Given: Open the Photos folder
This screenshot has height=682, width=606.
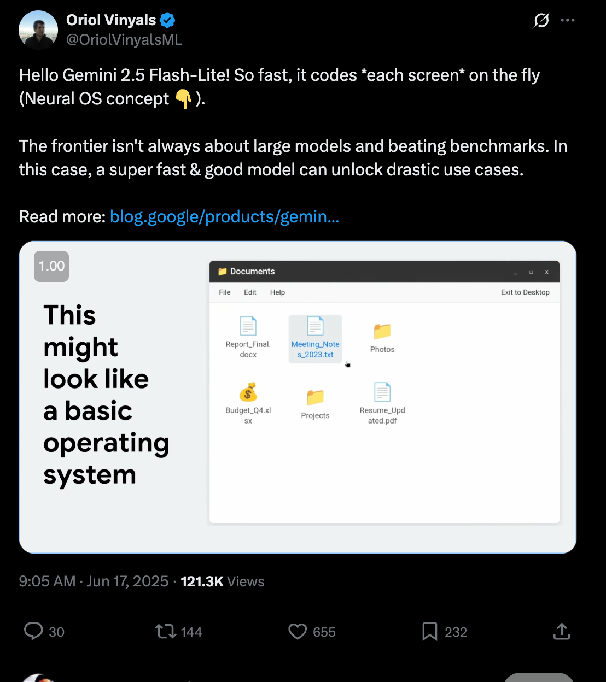Looking at the screenshot, I should pyautogui.click(x=382, y=332).
